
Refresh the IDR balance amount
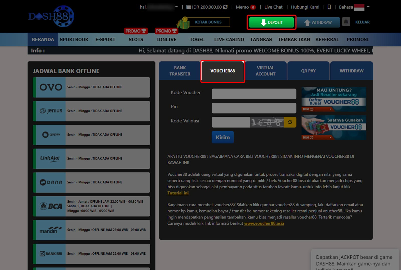(x=225, y=7)
